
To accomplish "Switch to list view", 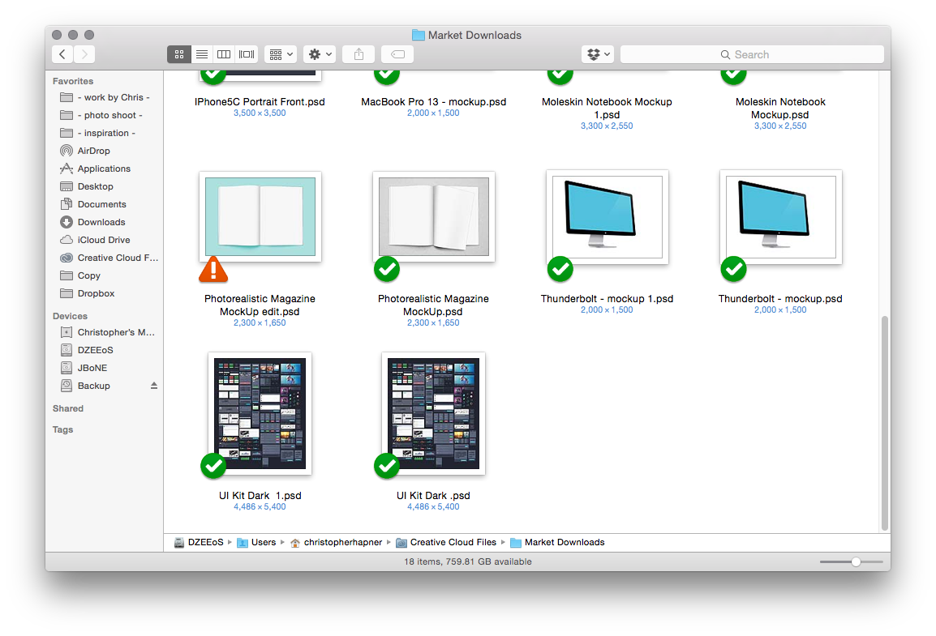I will [x=202, y=54].
